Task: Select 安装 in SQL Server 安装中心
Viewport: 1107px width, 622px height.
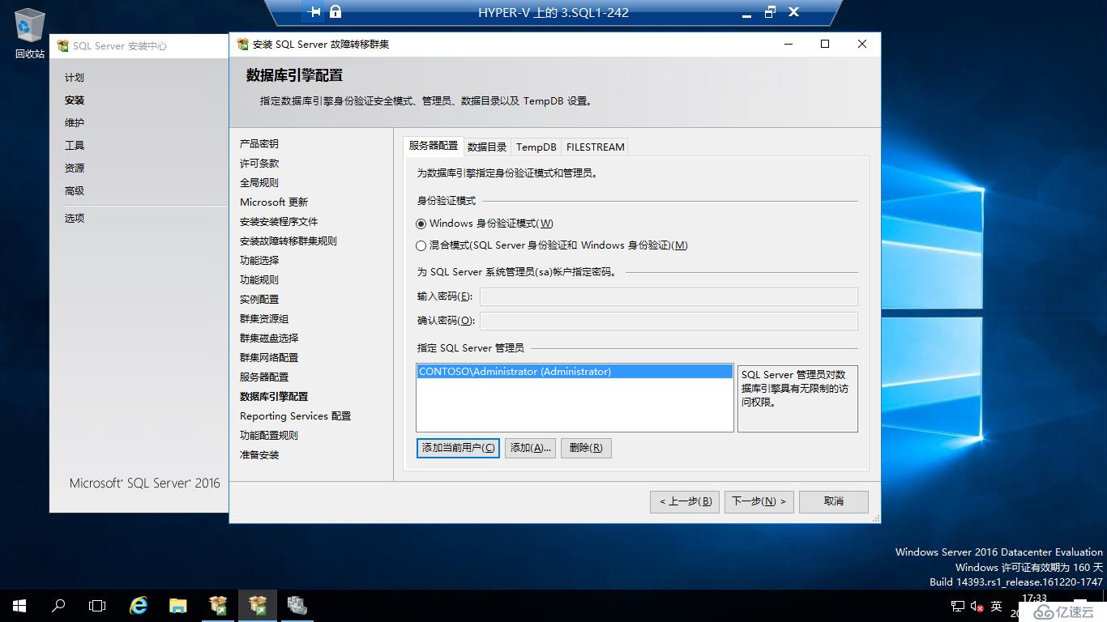Action: (75, 100)
